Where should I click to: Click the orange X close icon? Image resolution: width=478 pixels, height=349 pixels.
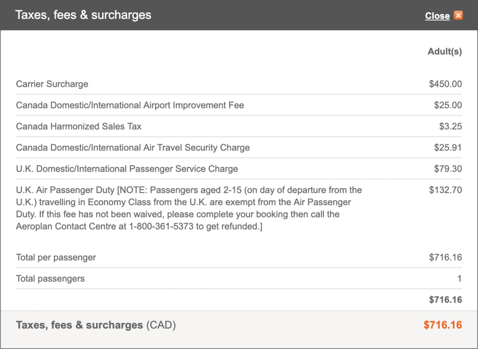(458, 15)
